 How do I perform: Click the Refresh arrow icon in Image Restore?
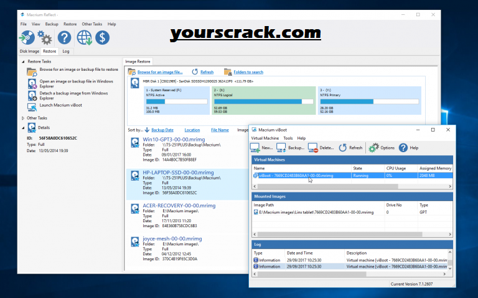(195, 72)
